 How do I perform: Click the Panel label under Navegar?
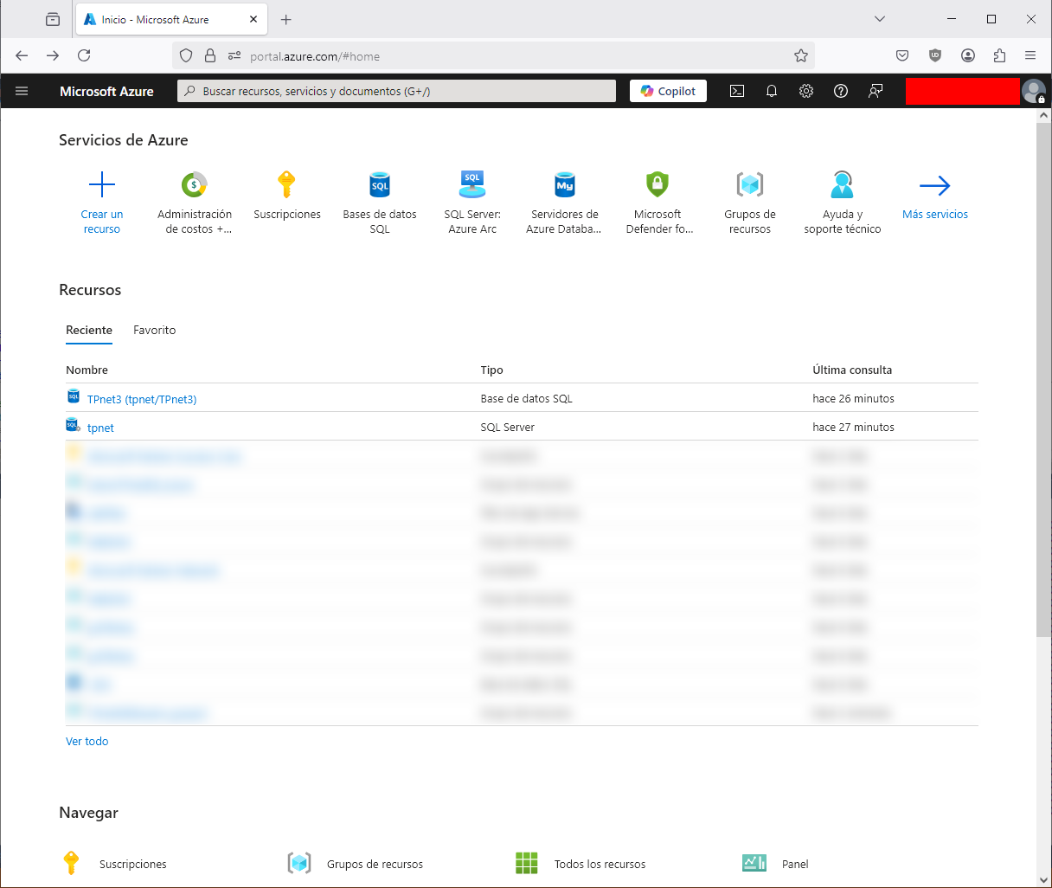[795, 864]
